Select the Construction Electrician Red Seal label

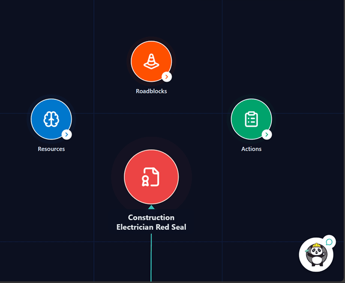[151, 222]
